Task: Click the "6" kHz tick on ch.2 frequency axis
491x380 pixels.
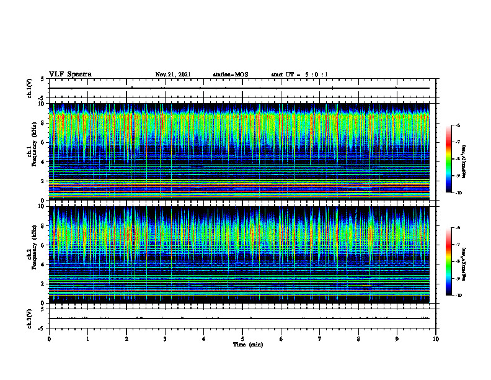Action: click(x=43, y=245)
